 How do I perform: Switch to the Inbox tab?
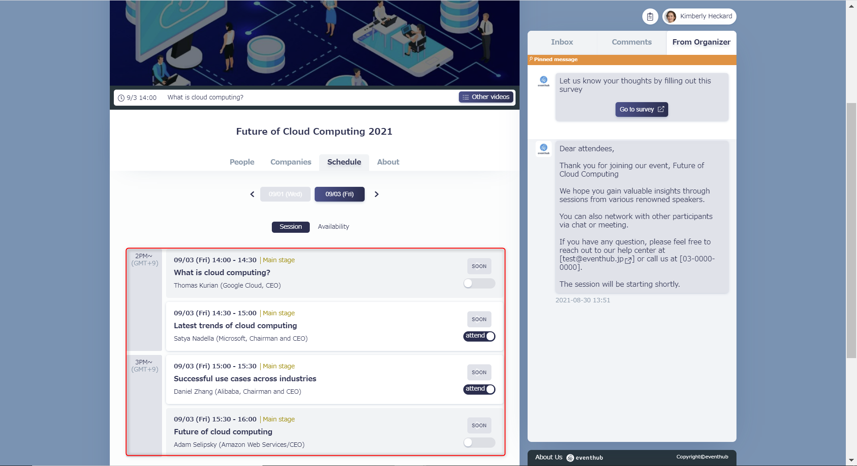(x=562, y=42)
